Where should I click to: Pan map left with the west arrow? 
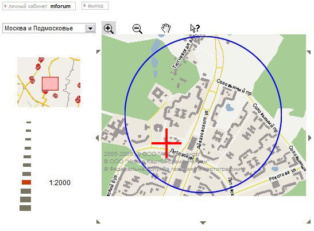(x=98, y=138)
